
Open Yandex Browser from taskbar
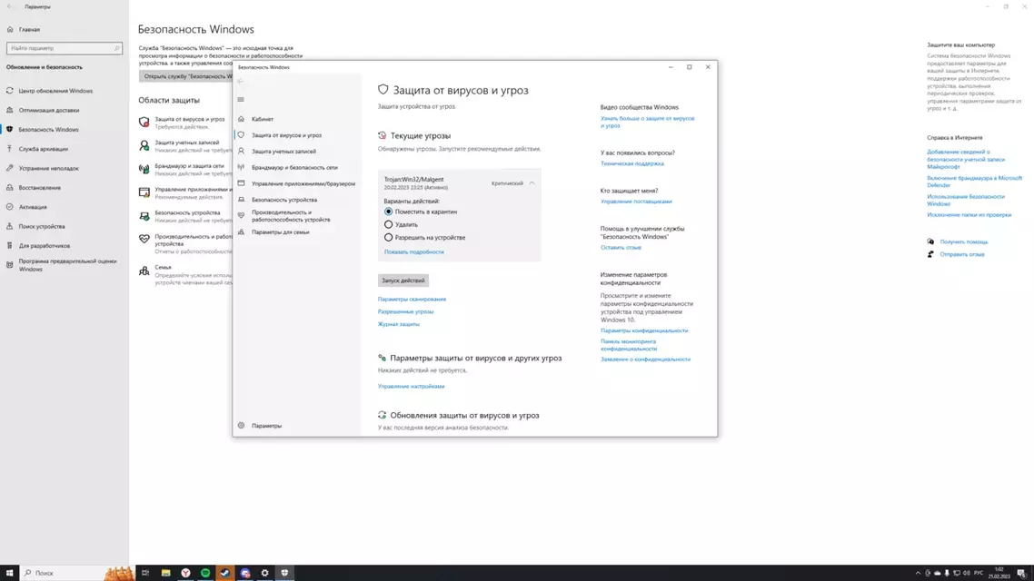pos(186,573)
